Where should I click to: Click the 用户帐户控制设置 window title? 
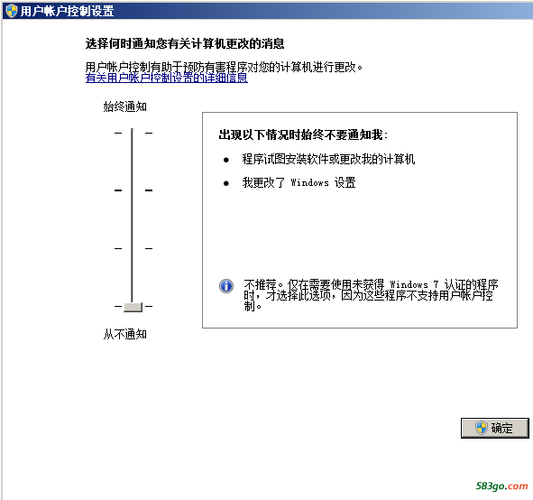tap(67, 11)
